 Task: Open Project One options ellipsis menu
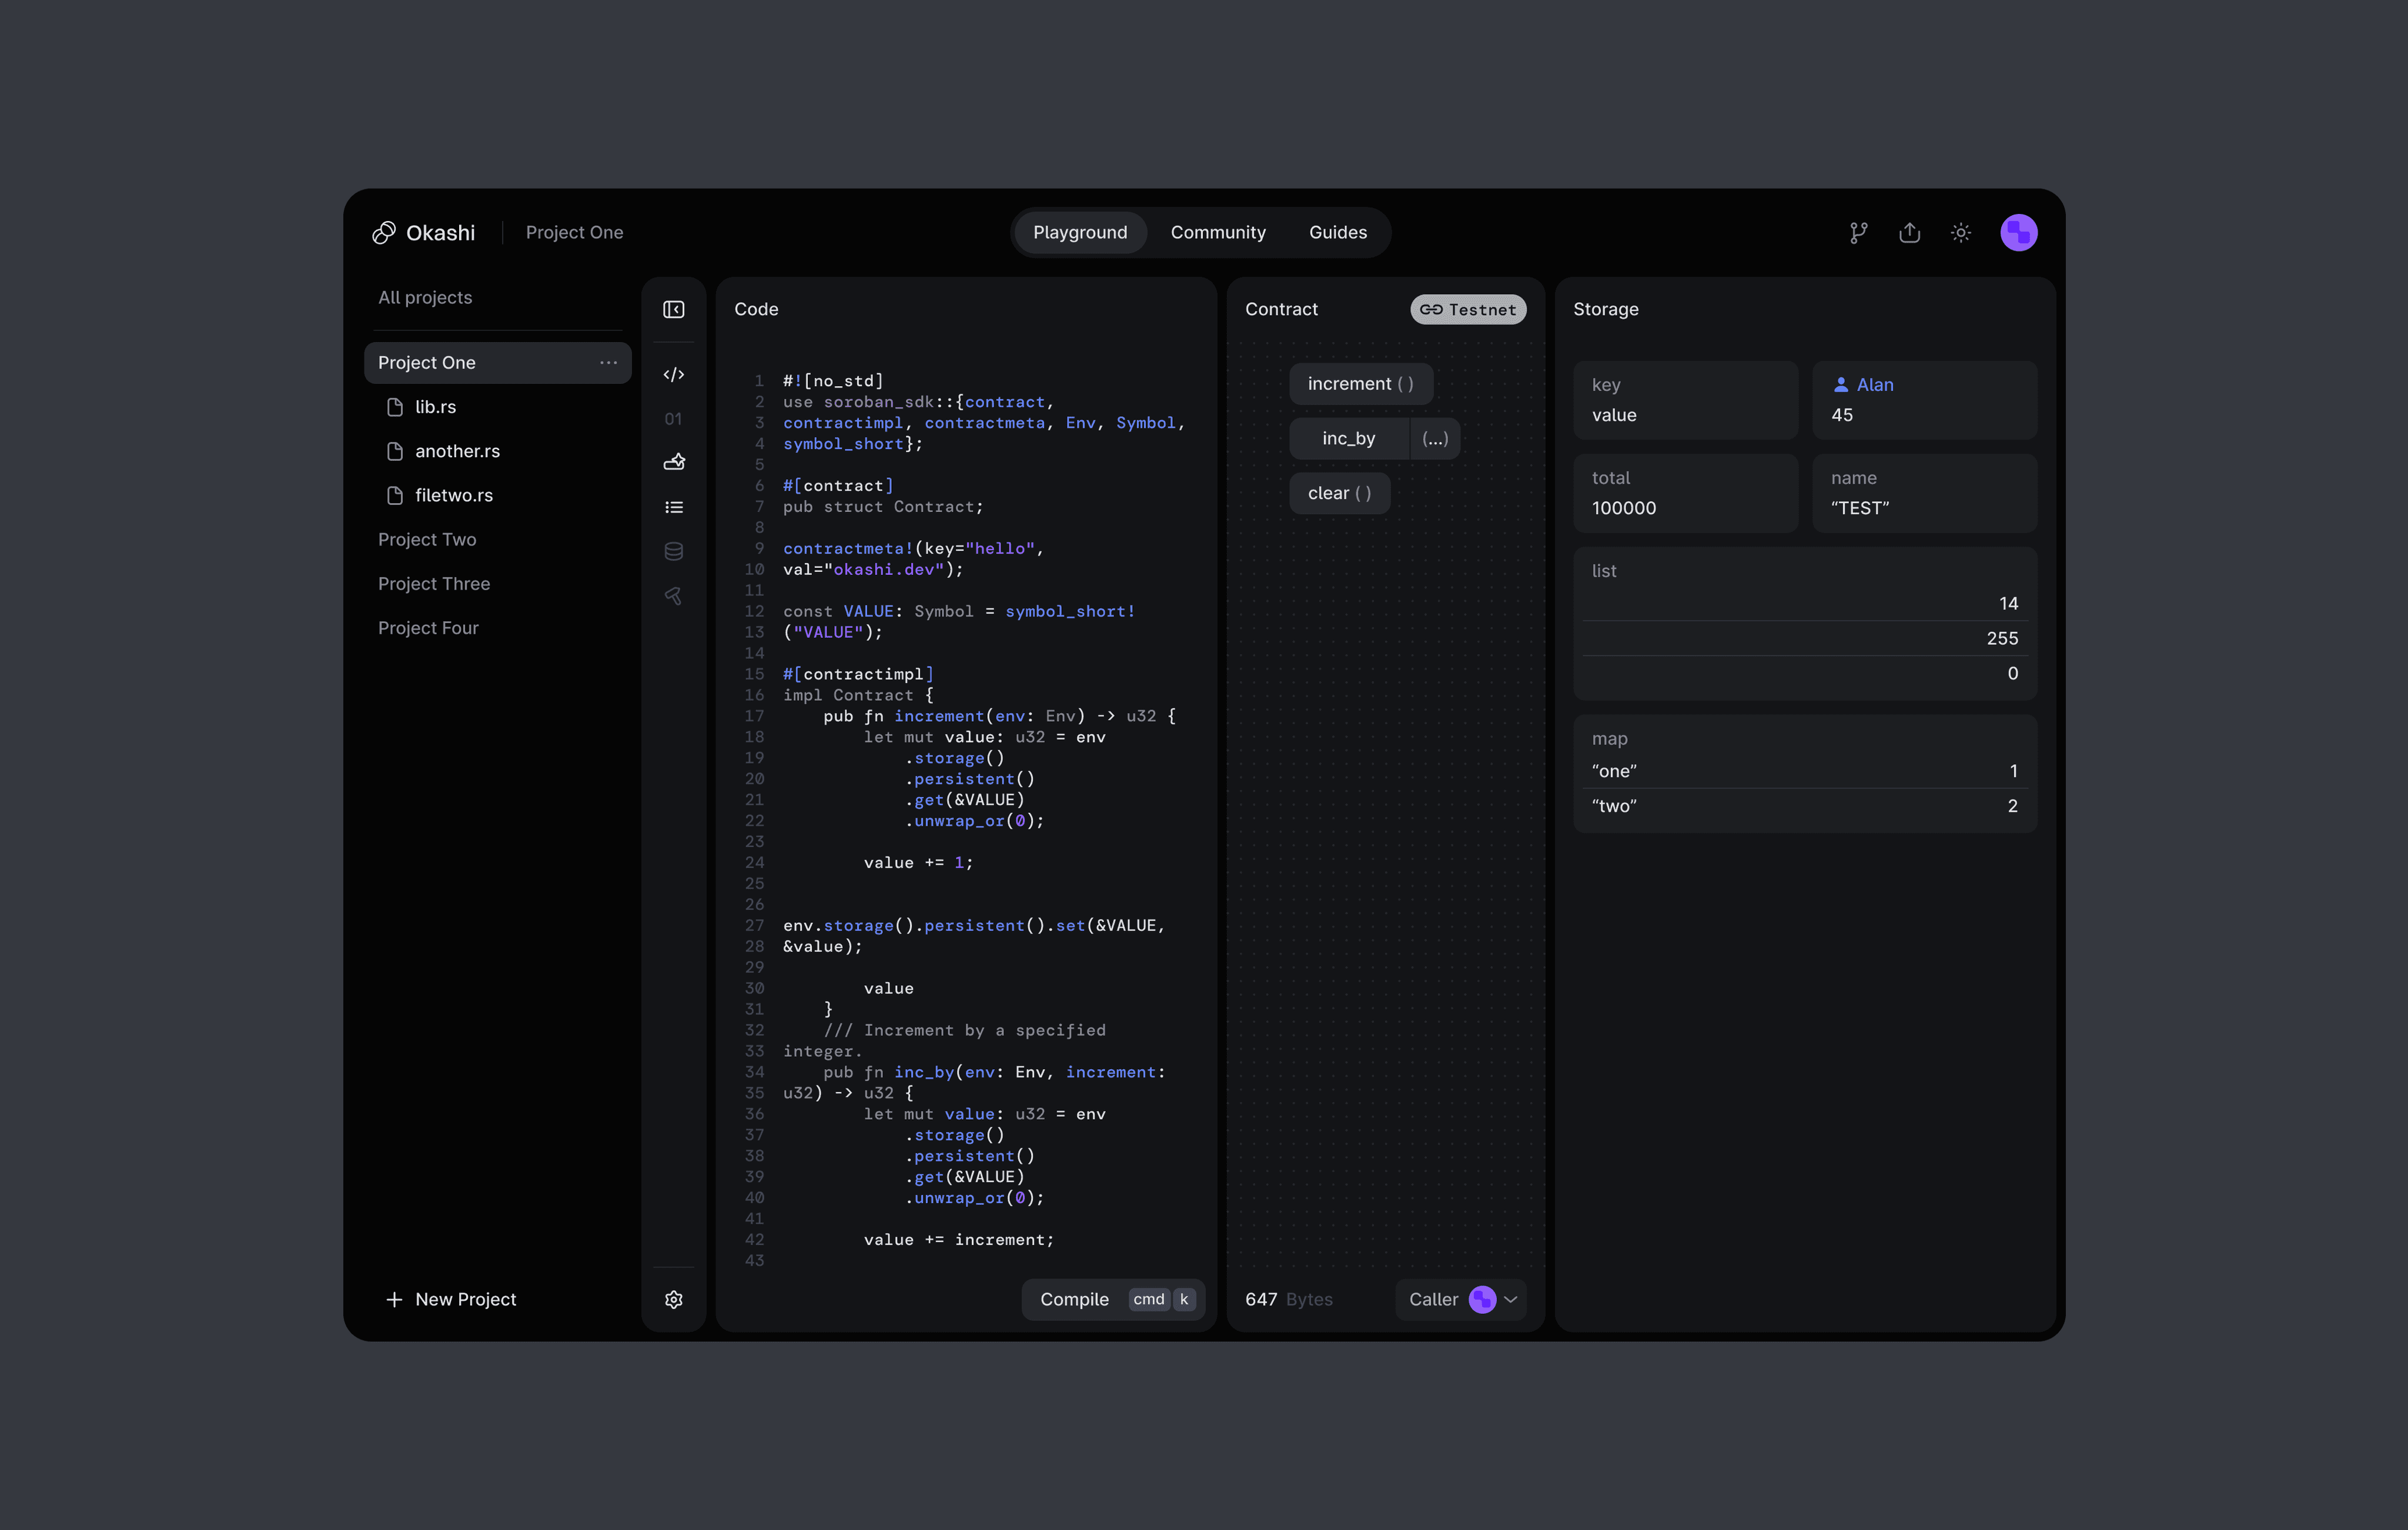coord(608,363)
